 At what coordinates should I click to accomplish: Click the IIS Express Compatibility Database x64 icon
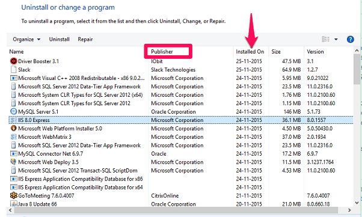[x=14, y=187]
